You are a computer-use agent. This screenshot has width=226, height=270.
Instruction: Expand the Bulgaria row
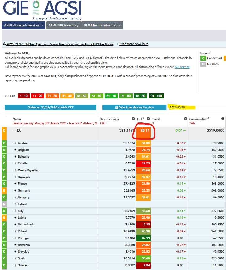coord(15,157)
